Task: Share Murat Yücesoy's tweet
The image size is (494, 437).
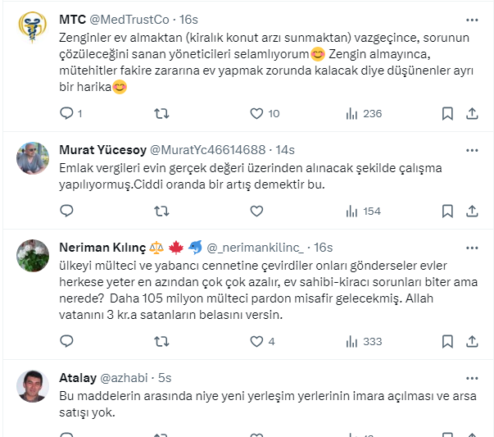Action: (x=472, y=211)
